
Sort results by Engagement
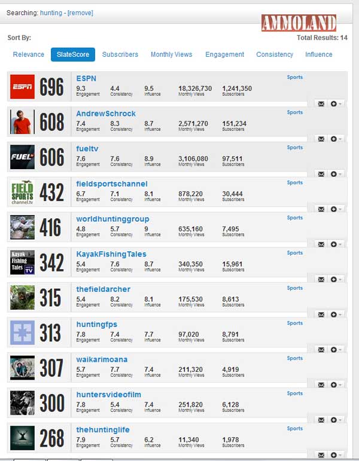[224, 54]
